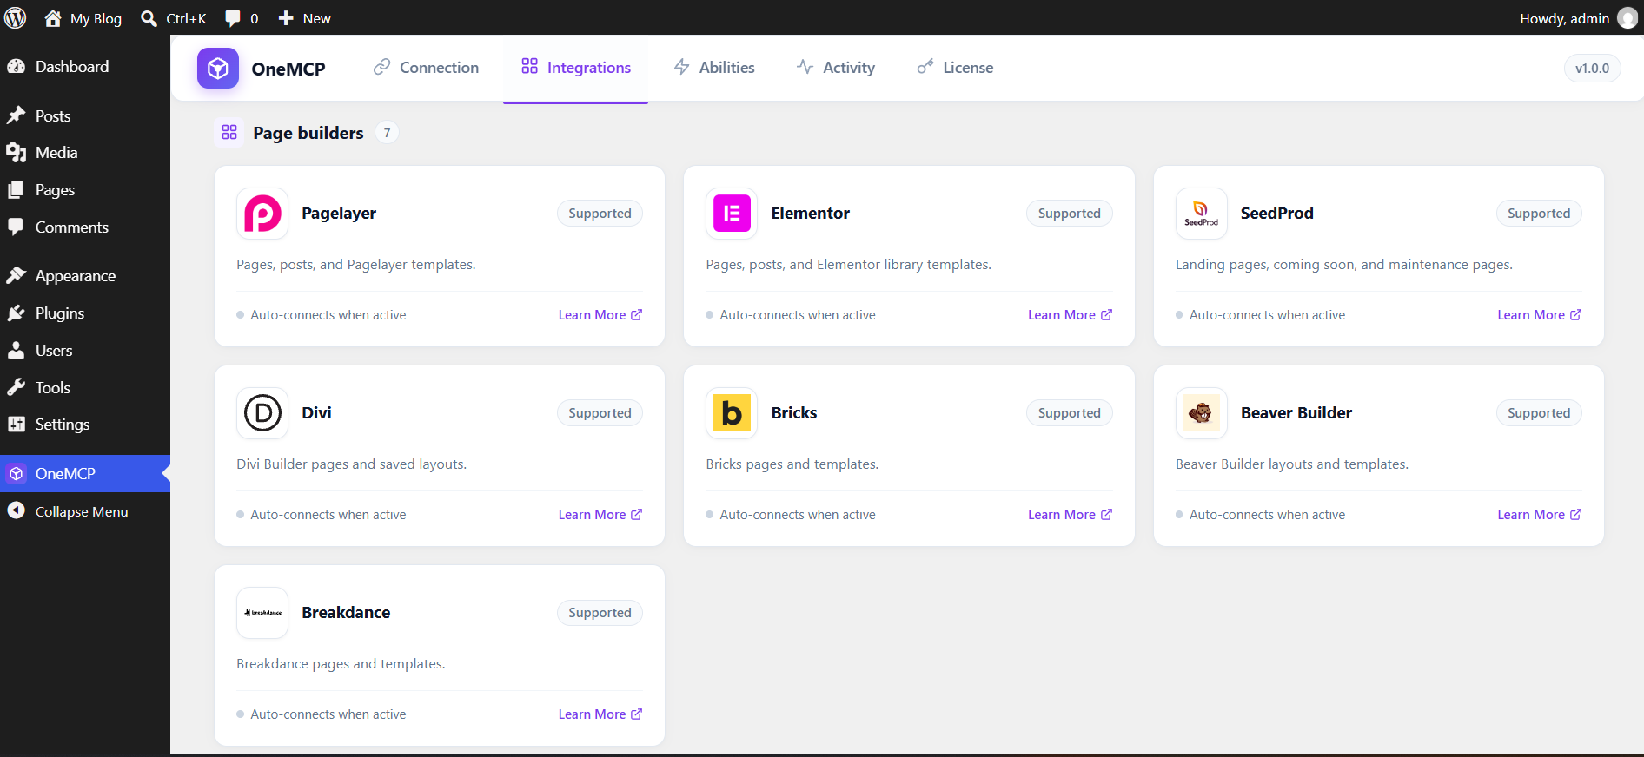Switch to the Activity tab
This screenshot has height=757, width=1644.
[836, 68]
